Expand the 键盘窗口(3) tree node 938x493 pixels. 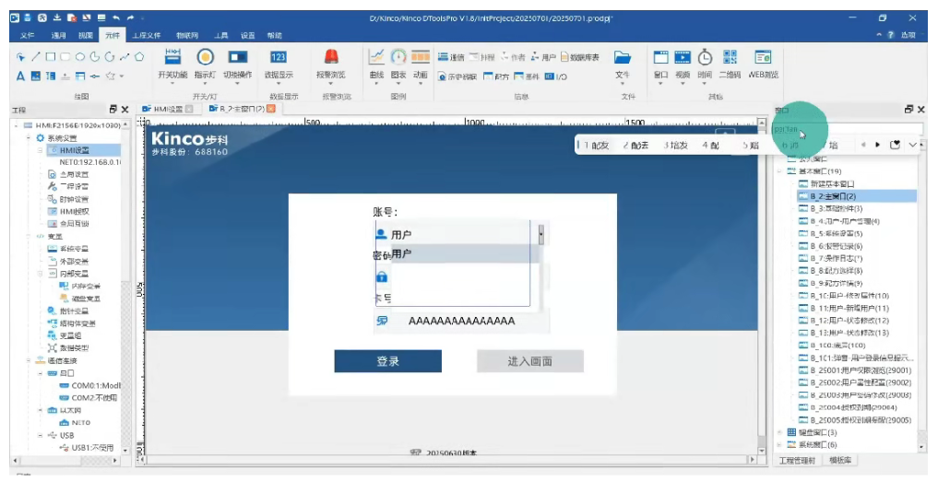pos(780,432)
